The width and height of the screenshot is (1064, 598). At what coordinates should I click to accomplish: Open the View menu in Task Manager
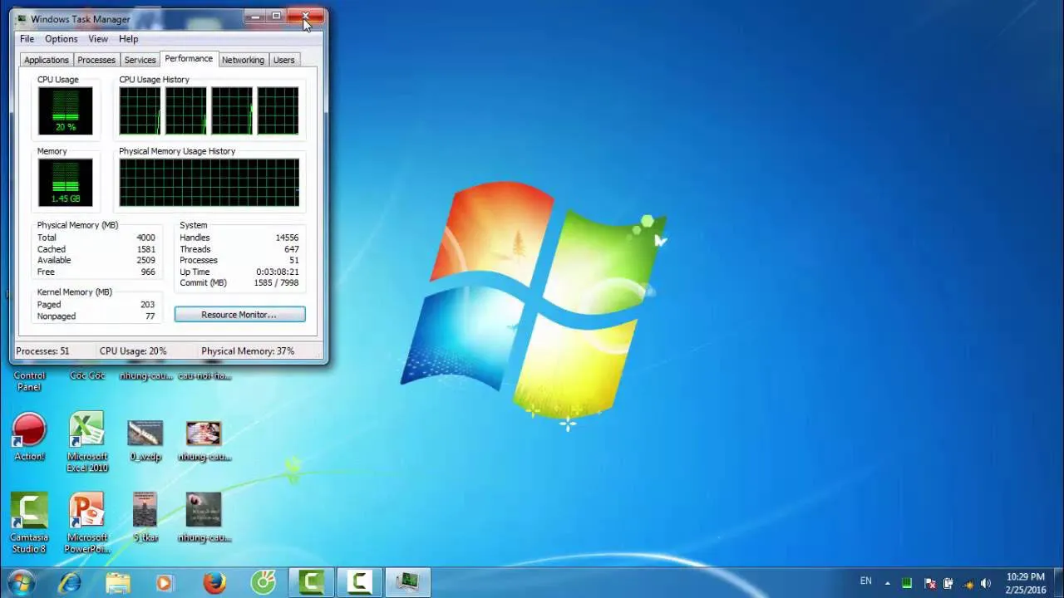(x=98, y=38)
